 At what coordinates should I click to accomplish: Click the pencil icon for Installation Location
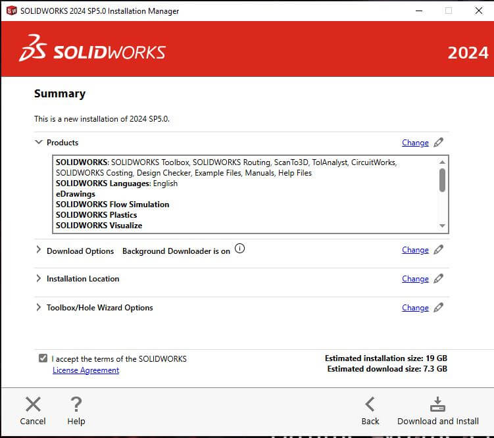[438, 279]
